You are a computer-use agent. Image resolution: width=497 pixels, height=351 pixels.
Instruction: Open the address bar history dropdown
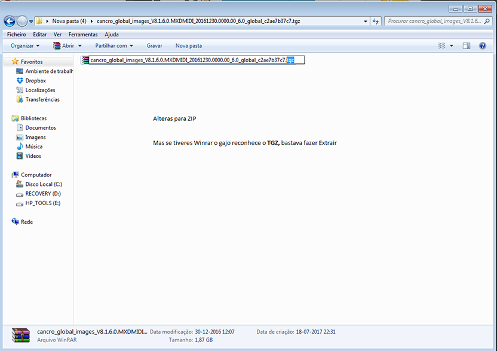(x=366, y=21)
